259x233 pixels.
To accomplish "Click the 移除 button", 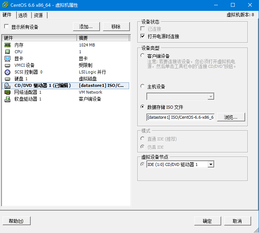I will pos(116,27).
